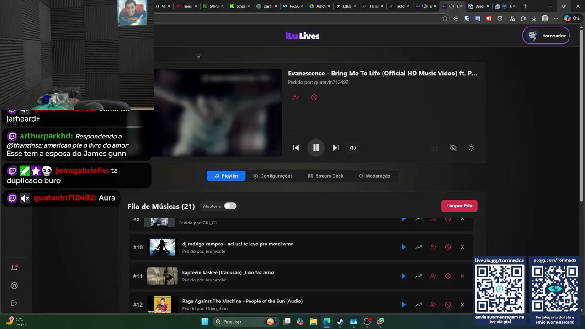Open a new browser tab

(x=525, y=6)
